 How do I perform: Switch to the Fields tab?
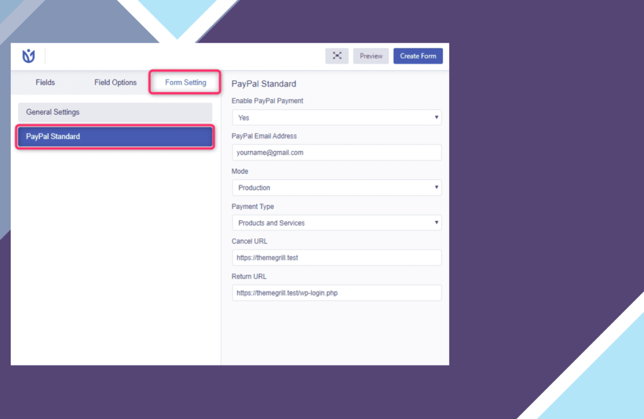pyautogui.click(x=45, y=82)
